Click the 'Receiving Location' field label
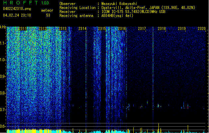Viewport: 209px width, 133px height. click(77, 8)
